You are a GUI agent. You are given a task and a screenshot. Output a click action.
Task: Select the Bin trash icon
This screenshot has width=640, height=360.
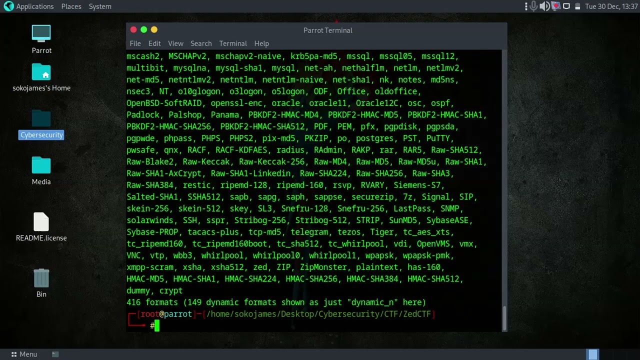click(41, 282)
